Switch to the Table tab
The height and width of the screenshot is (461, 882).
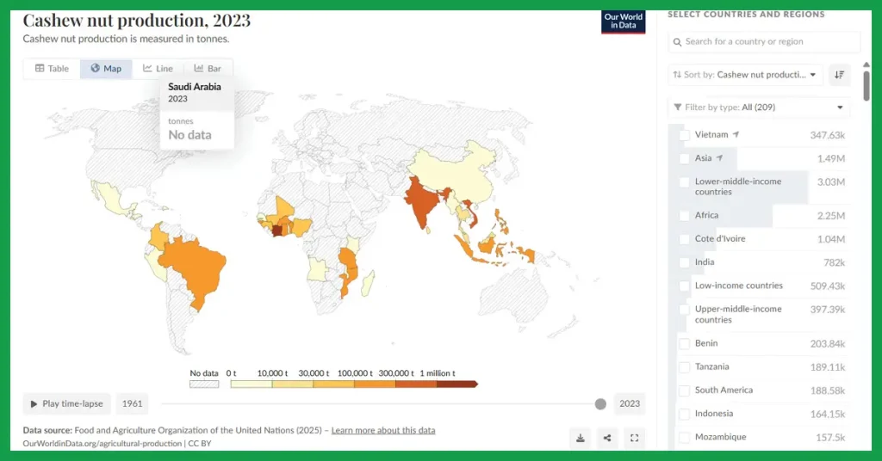point(52,69)
